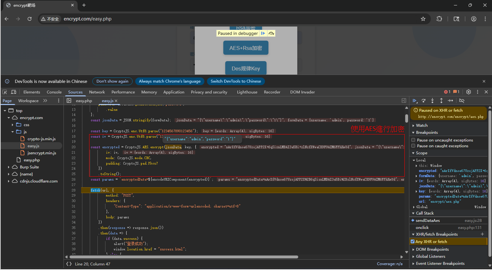Open the Application panel tab
This screenshot has height=270, width=492.
174,92
